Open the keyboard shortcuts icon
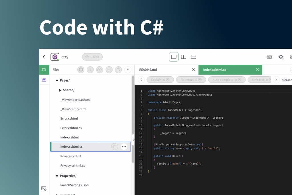The image size is (292, 195). coord(269,57)
